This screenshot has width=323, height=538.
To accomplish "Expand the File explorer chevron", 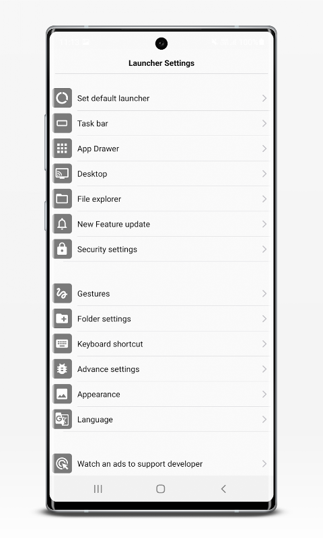I will click(x=264, y=198).
